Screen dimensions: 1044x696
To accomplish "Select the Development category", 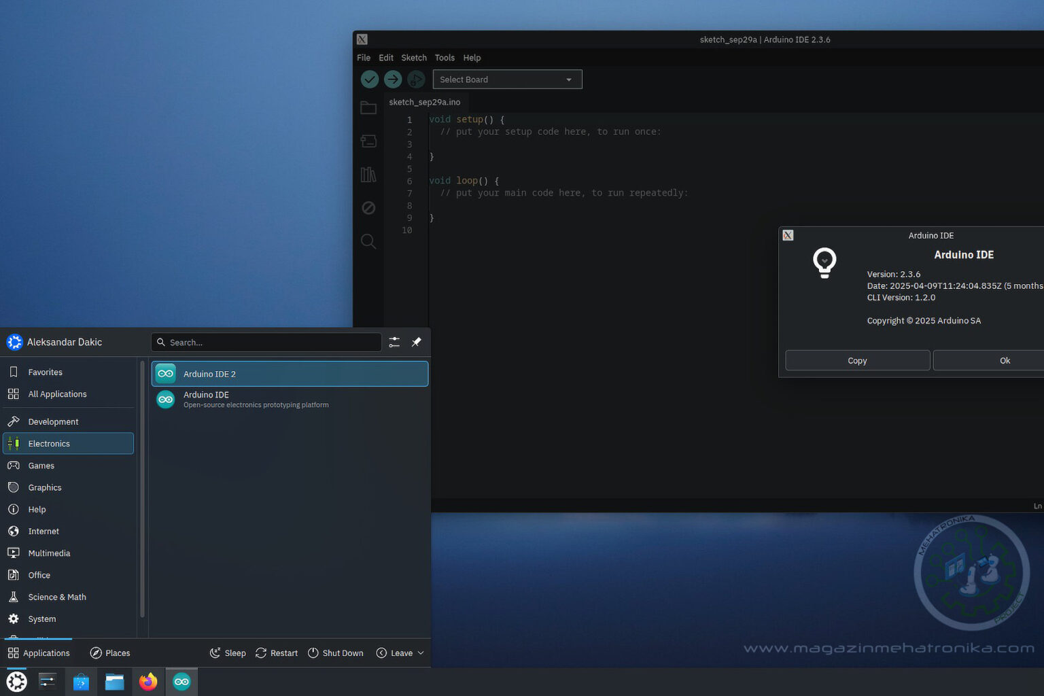I will [68, 421].
